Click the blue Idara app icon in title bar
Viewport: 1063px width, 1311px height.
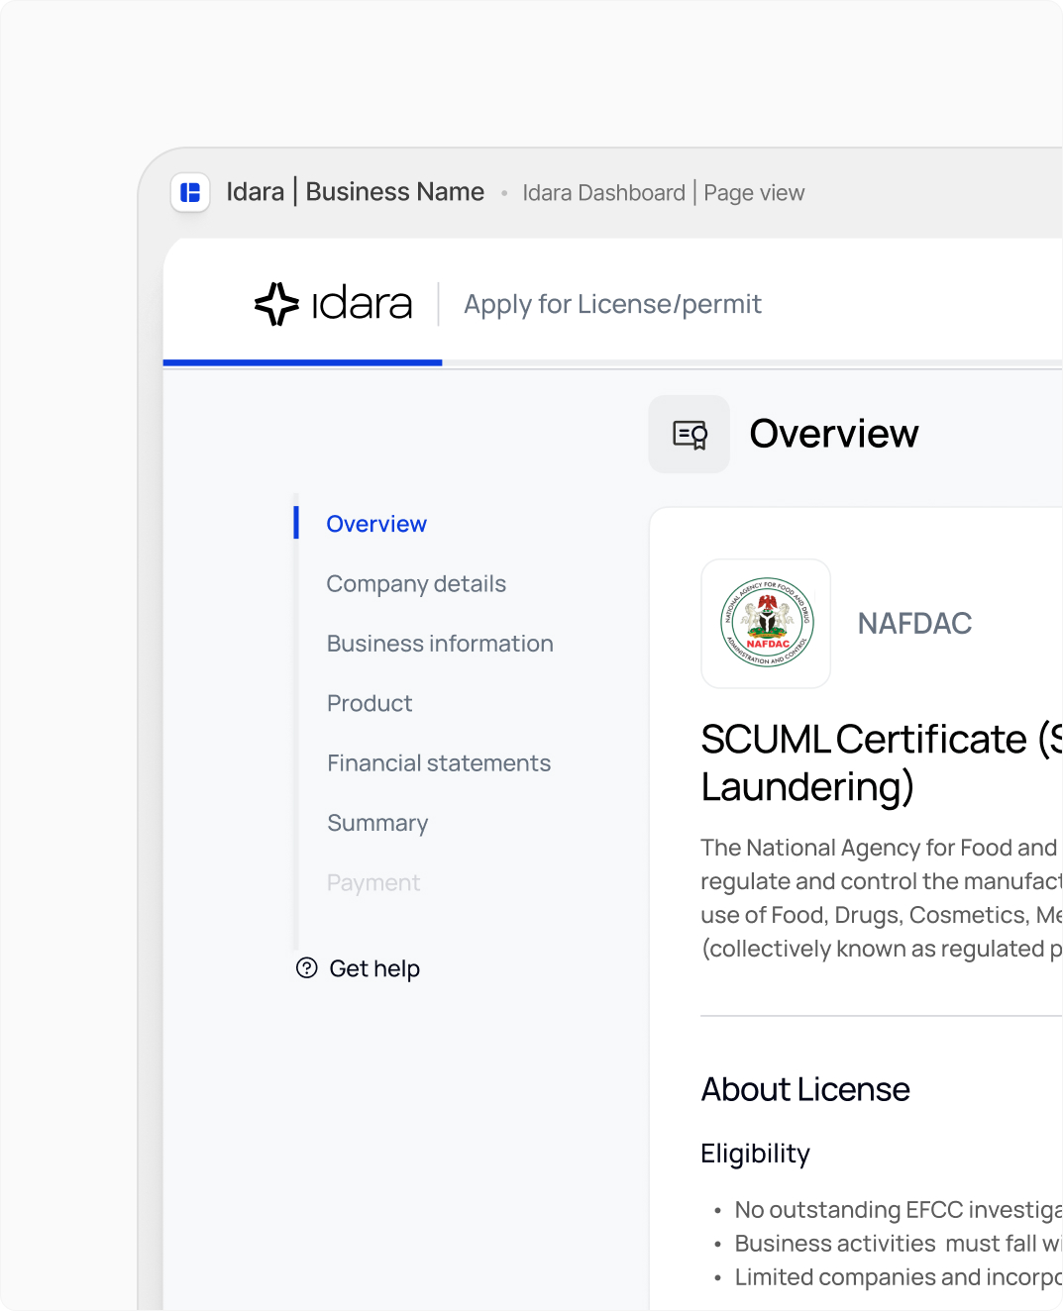(190, 192)
